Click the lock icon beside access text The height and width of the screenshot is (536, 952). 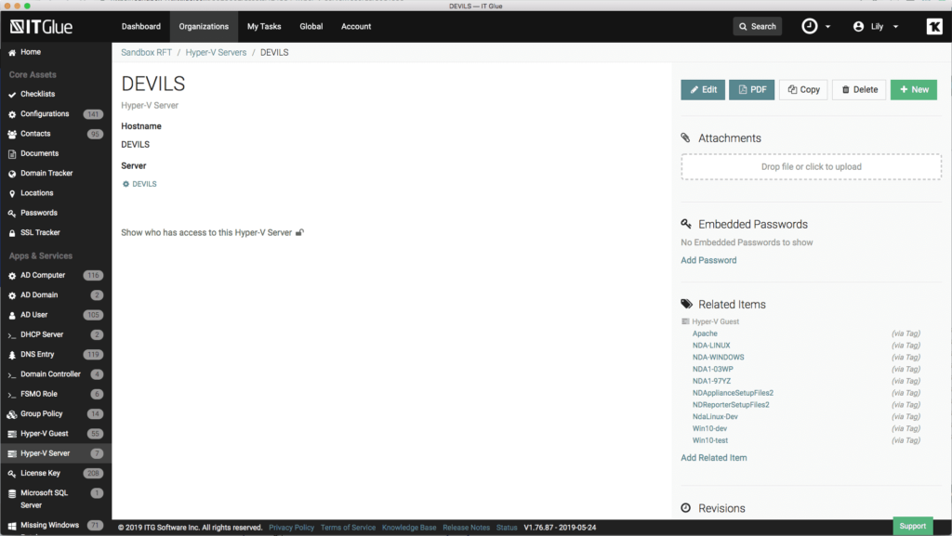[299, 233]
